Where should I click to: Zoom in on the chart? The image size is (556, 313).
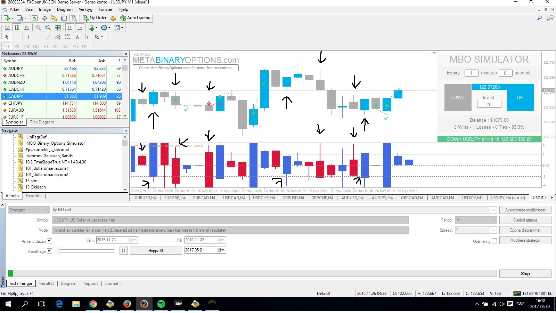point(38,27)
